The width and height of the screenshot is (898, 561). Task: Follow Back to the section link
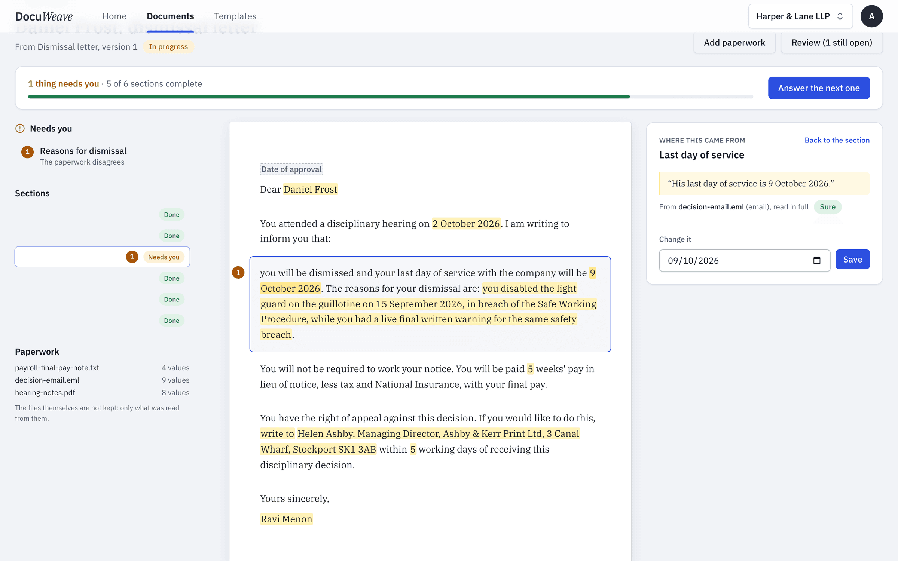[x=837, y=140]
